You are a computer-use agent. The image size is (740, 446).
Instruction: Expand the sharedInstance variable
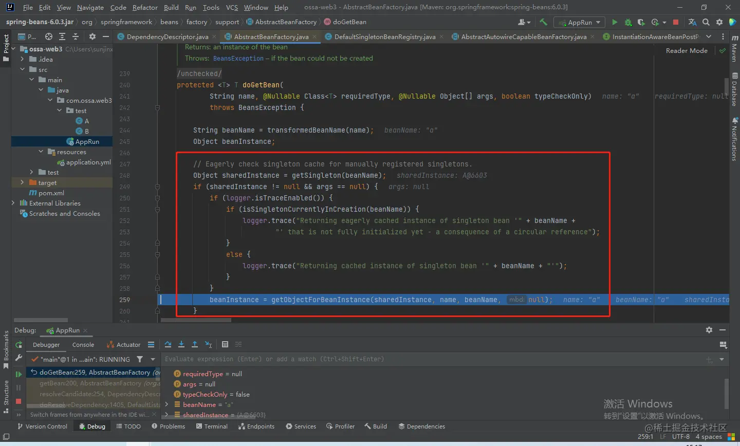(166, 415)
